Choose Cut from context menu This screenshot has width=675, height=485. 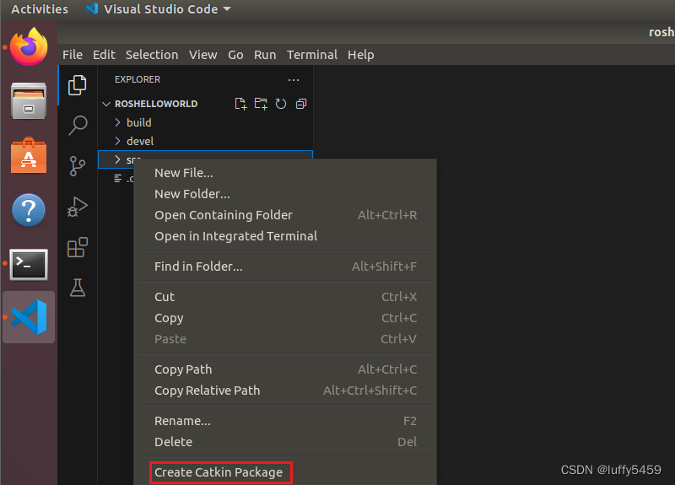point(285,297)
